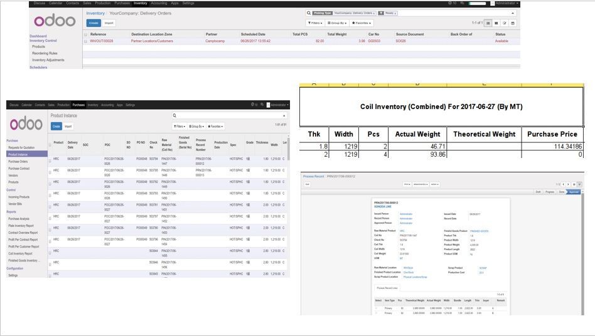
Task: Open calendar view icon in Delivery Orders
Action: pyautogui.click(x=512, y=23)
